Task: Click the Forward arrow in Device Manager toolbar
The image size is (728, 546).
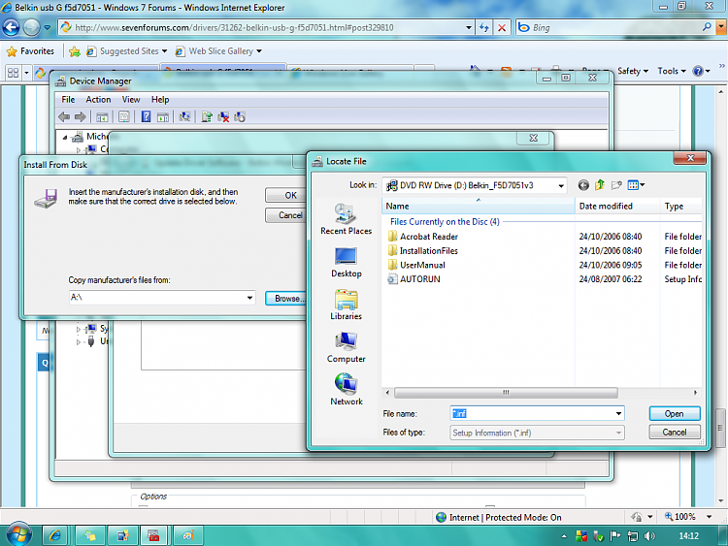Action: (x=81, y=117)
